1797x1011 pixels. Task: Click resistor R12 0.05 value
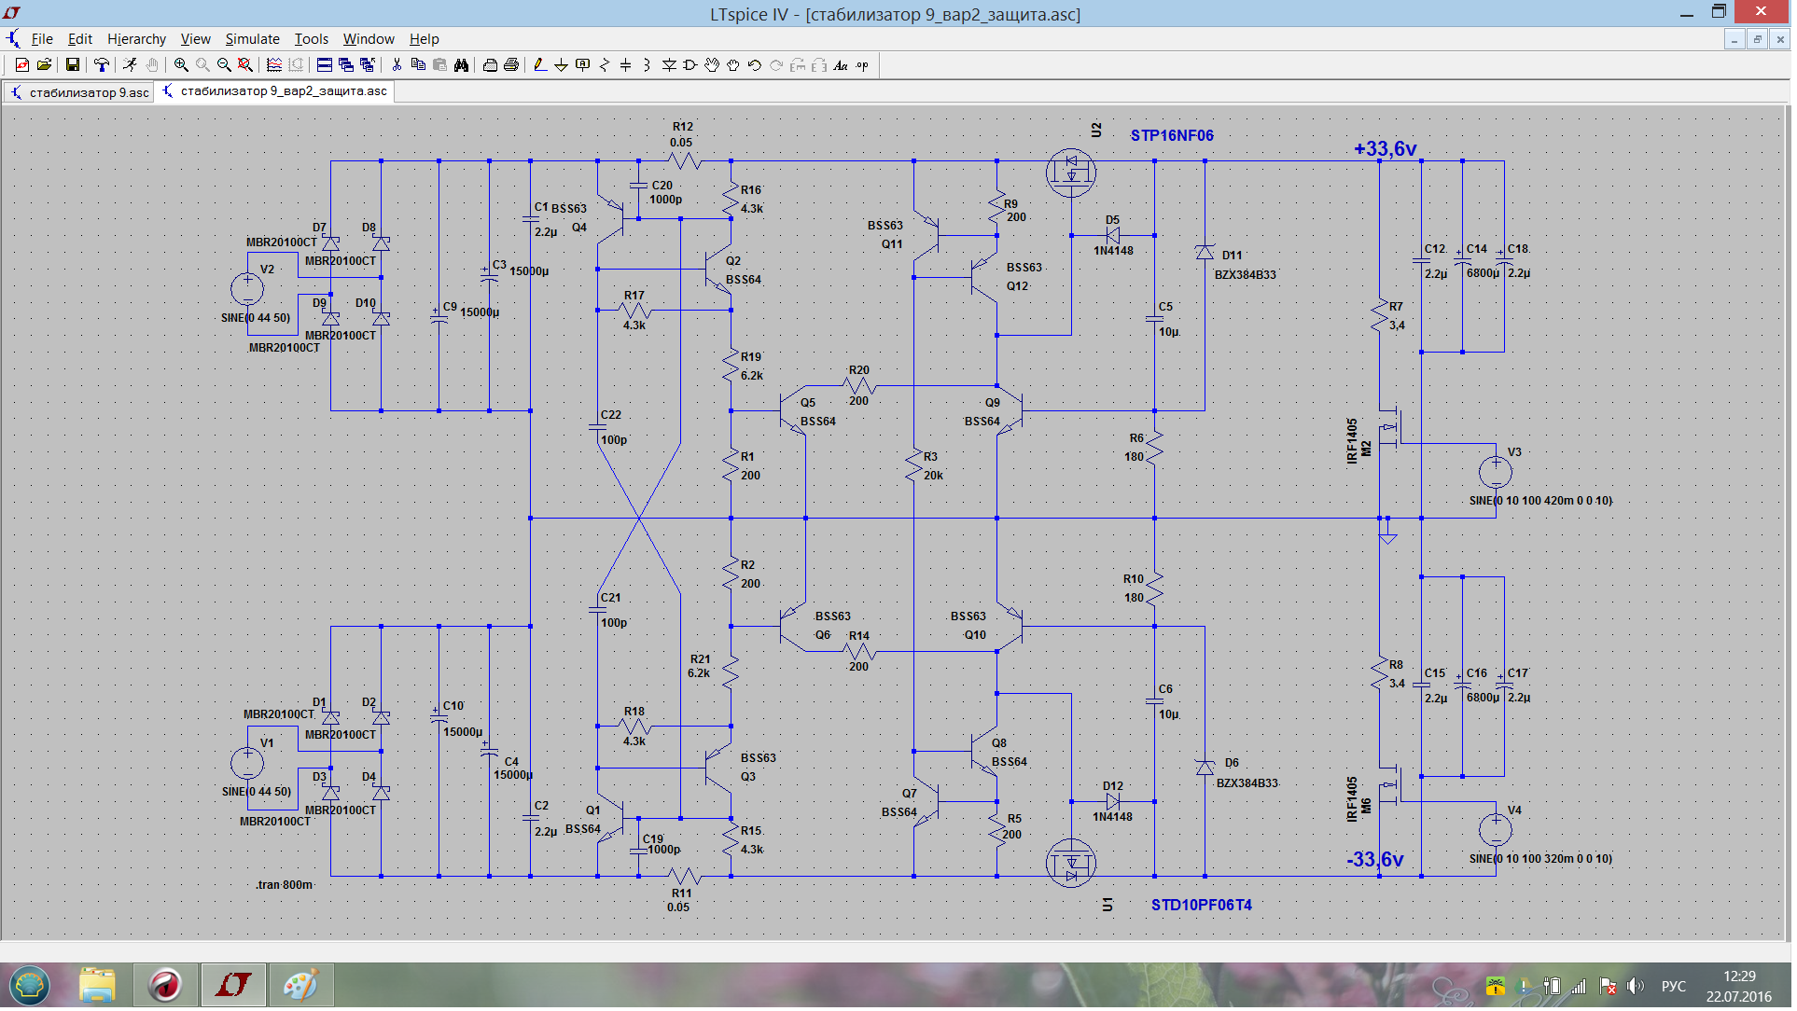coord(681,144)
